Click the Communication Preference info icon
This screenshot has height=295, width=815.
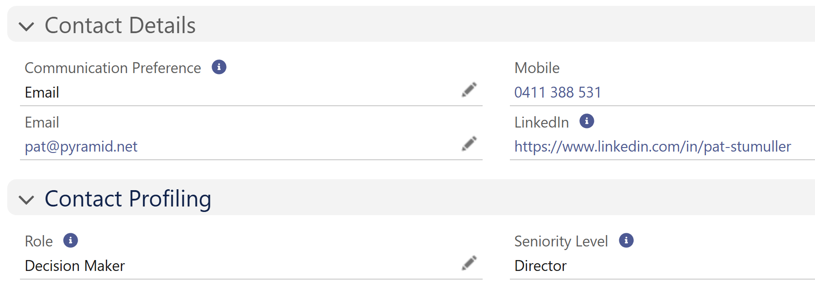point(219,67)
